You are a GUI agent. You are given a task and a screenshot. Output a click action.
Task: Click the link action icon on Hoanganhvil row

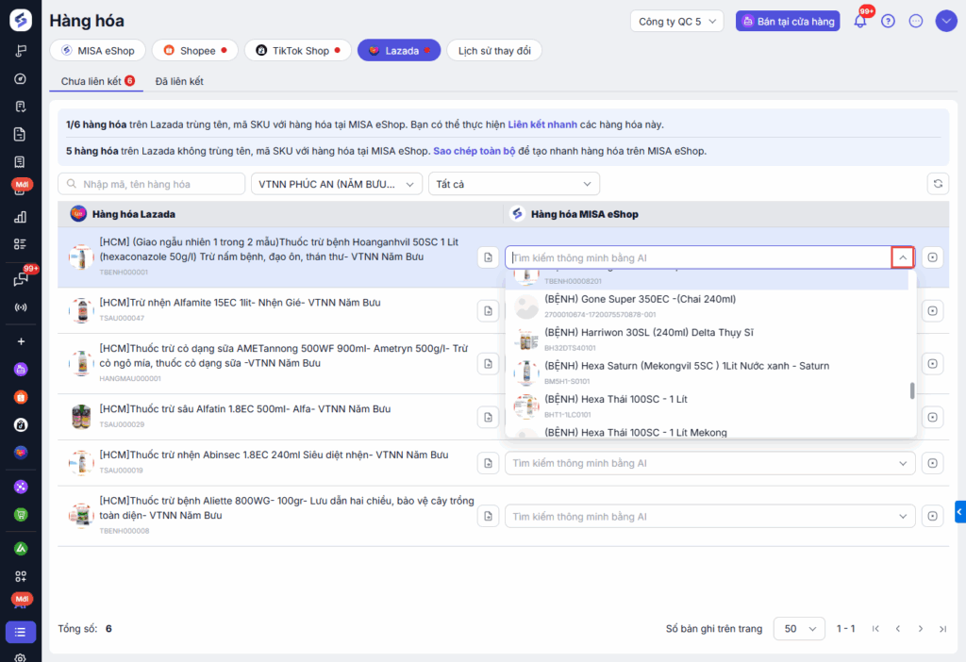(x=933, y=257)
